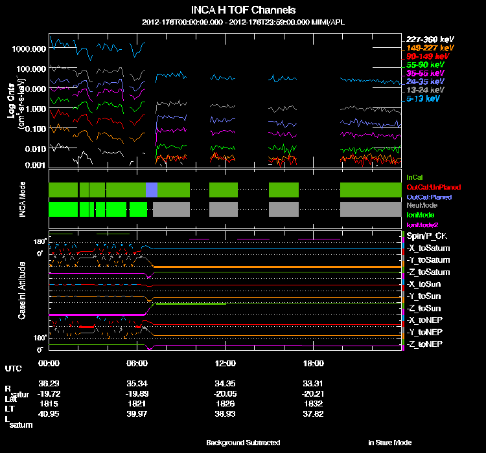Select the Spin/P_CK attitude label

[427, 236]
